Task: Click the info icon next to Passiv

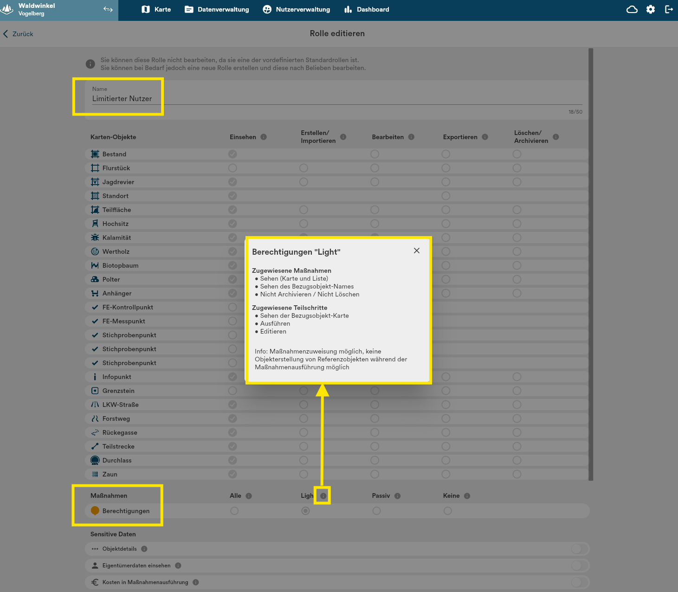Action: click(397, 496)
